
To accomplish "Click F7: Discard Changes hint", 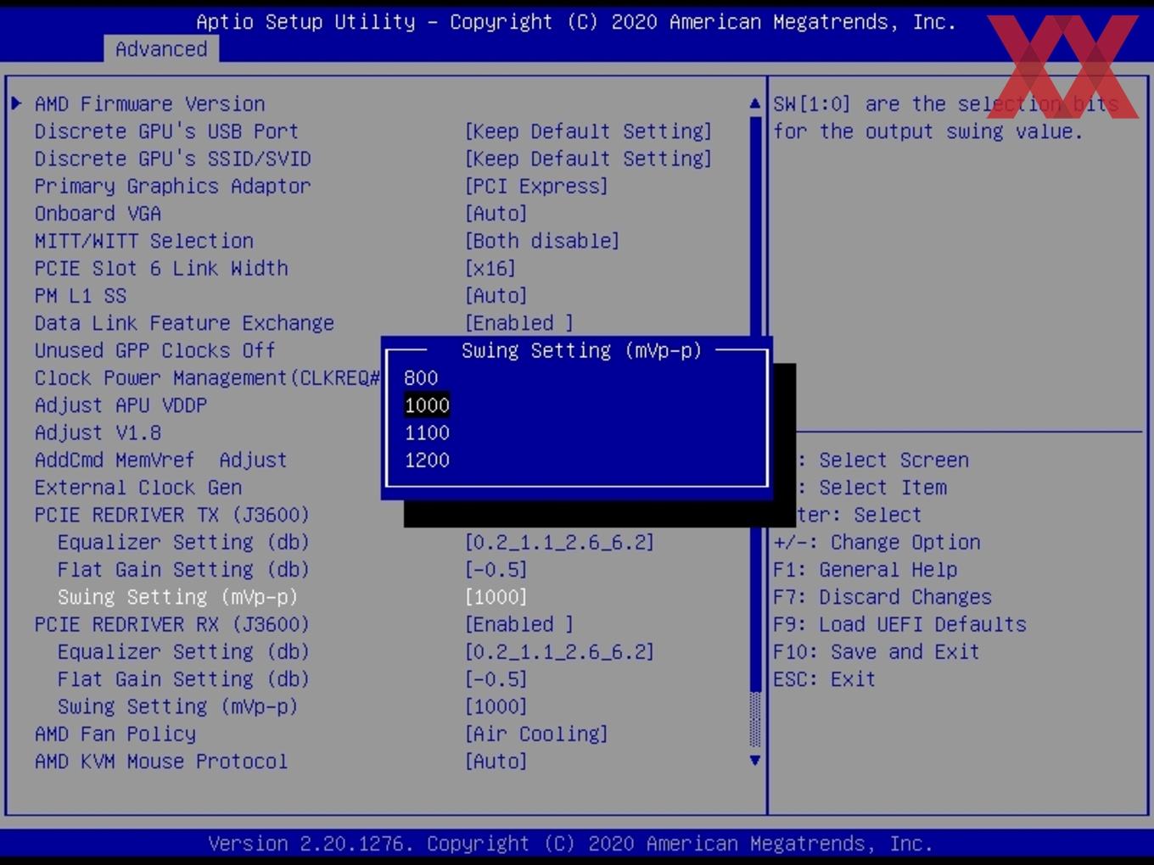I will tap(882, 597).
